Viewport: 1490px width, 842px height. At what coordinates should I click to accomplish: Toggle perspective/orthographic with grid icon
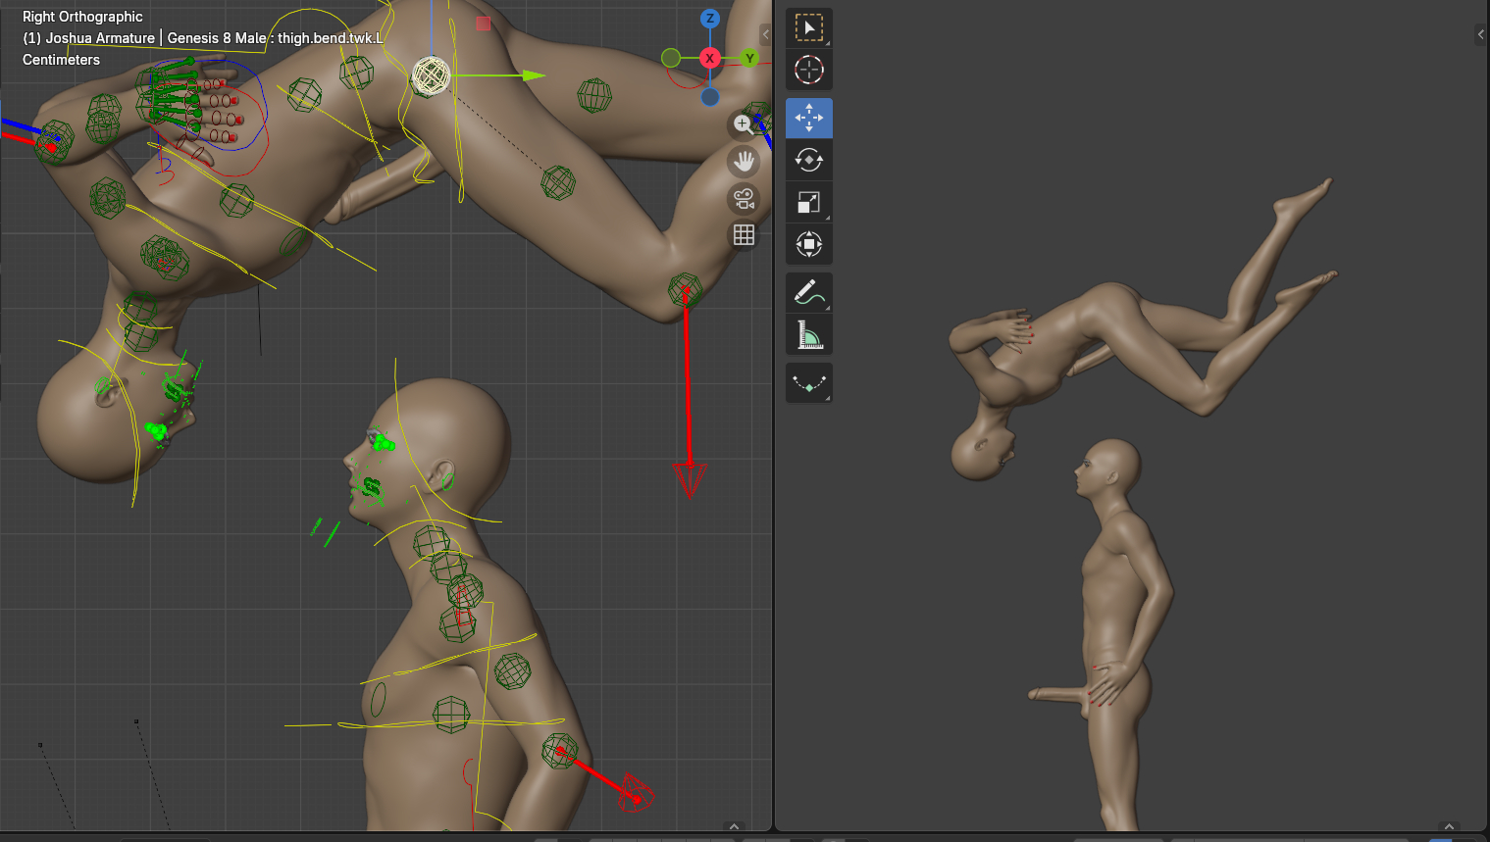coord(744,235)
